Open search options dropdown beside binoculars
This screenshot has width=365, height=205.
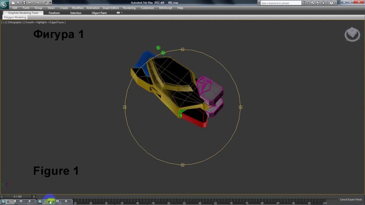point(308,3)
